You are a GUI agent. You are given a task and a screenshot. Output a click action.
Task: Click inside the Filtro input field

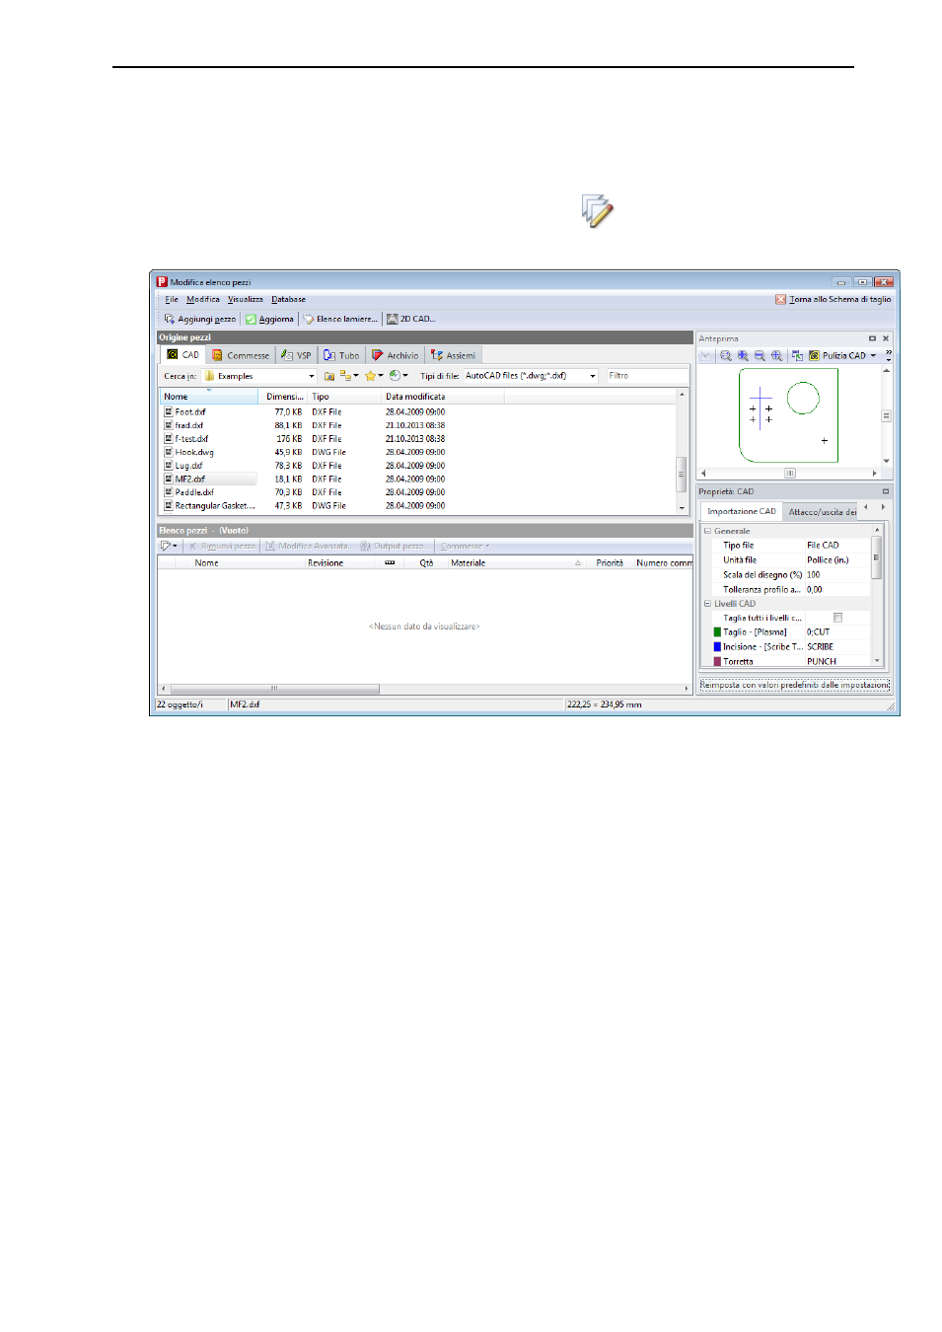coord(646,376)
